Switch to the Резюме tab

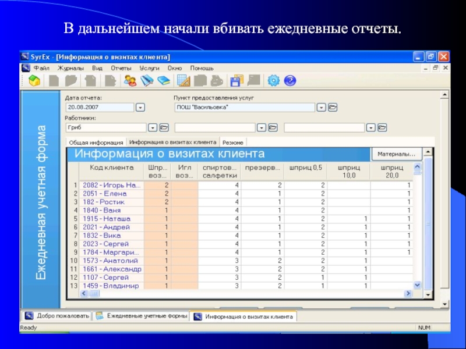(233, 142)
